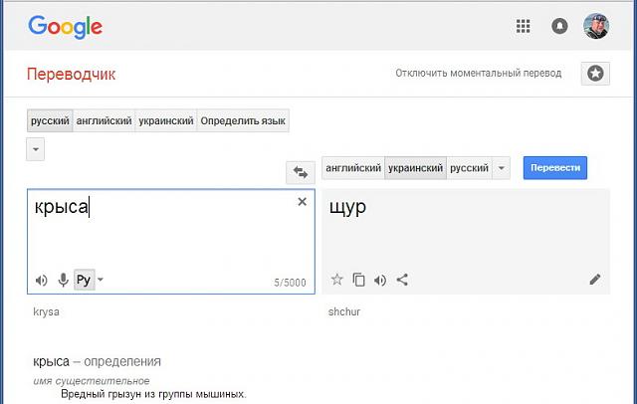Listen to the source text крыса
Image resolution: width=637 pixels, height=404 pixels.
pos(41,281)
